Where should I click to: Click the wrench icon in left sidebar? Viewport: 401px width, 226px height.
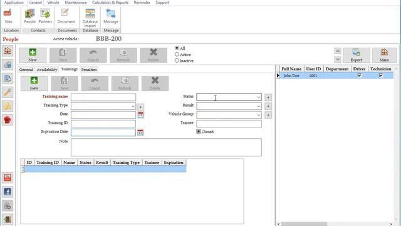pyautogui.click(x=8, y=92)
